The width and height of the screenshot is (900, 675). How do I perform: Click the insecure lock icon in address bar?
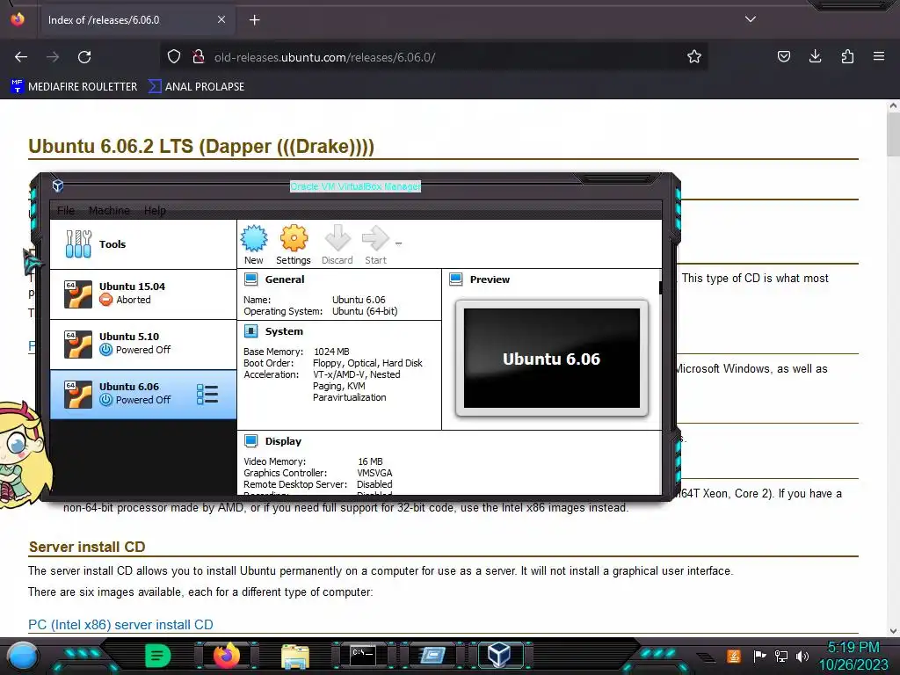[x=199, y=57]
